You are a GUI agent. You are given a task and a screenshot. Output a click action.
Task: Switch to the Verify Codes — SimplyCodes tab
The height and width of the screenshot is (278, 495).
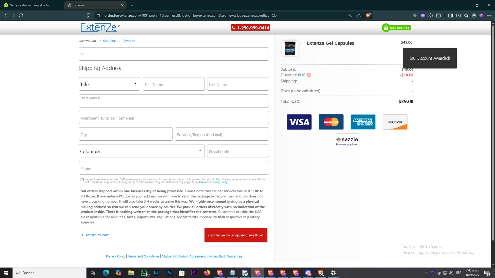coord(30,5)
